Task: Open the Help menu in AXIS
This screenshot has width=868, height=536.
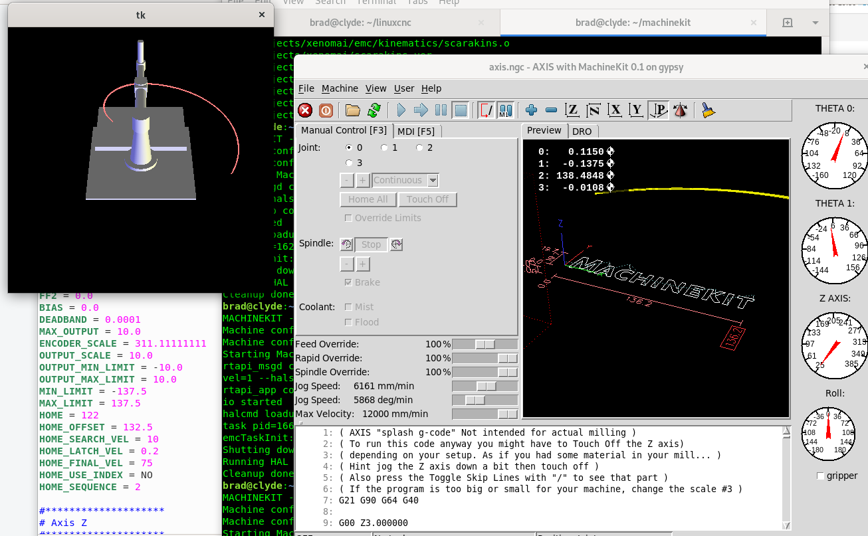Action: pyautogui.click(x=431, y=88)
